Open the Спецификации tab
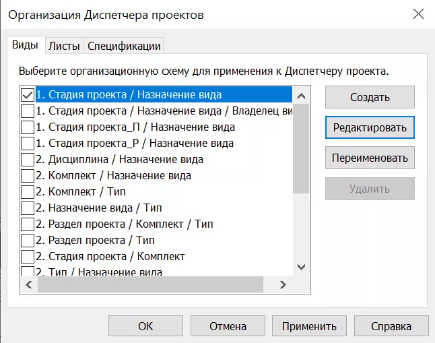435x343 pixels. point(124,46)
